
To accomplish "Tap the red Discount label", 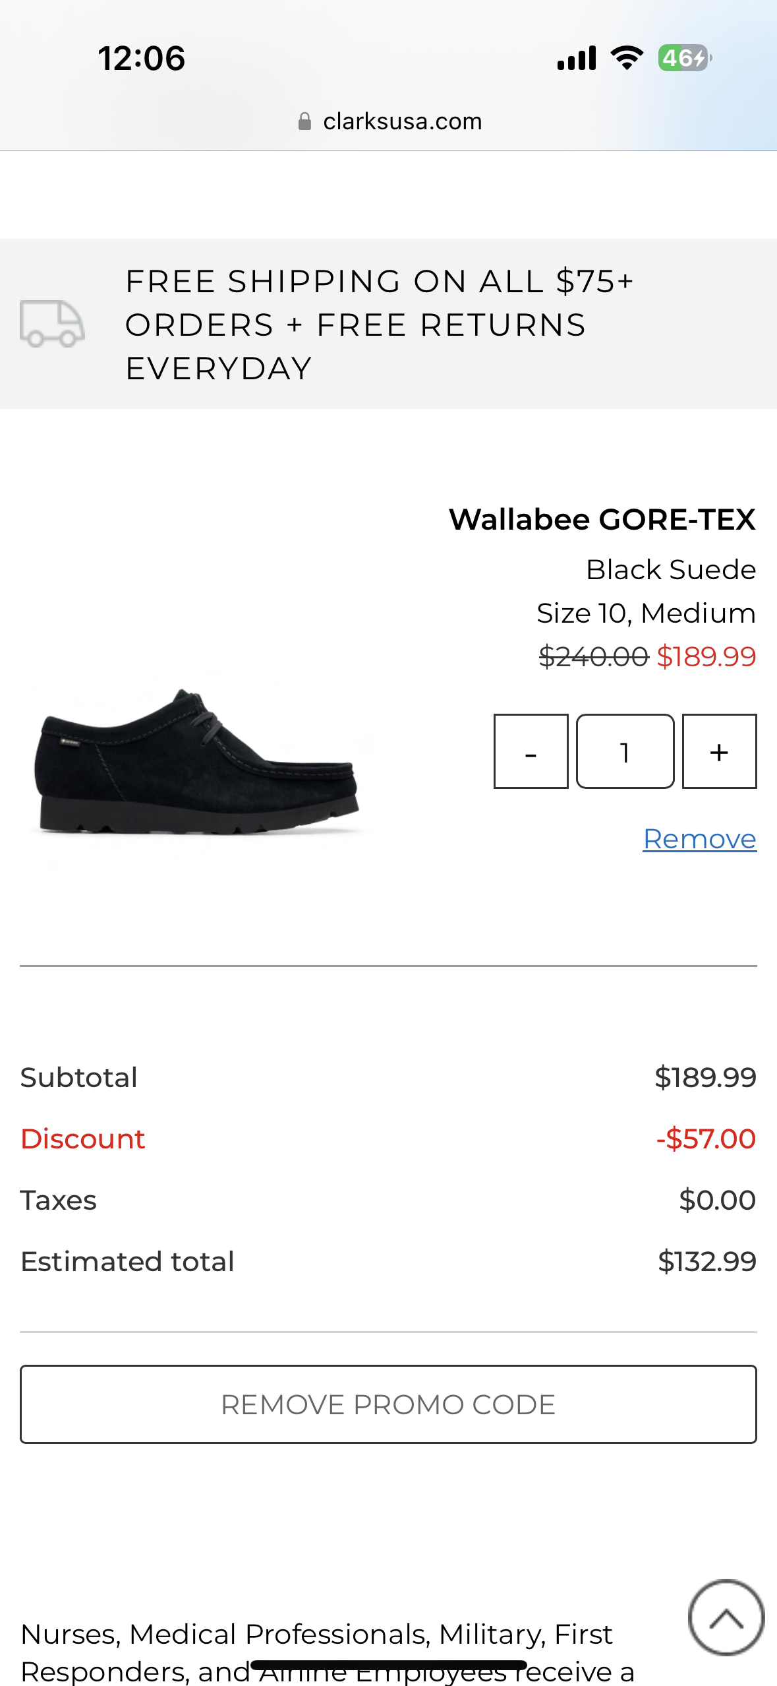I will pos(83,1139).
